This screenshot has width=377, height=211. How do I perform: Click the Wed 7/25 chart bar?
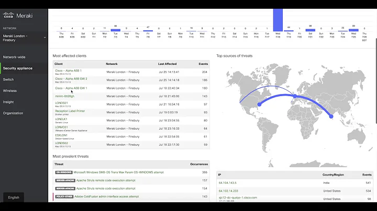[353, 30]
